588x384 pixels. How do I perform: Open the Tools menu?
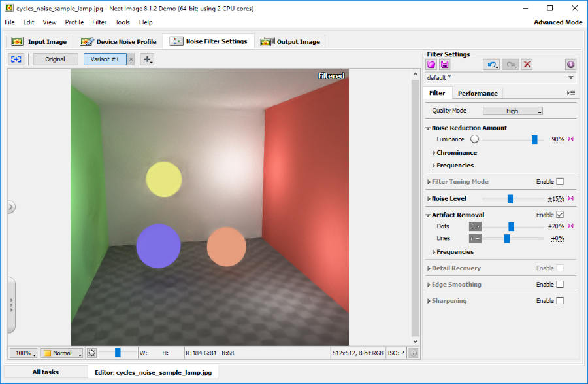(122, 22)
